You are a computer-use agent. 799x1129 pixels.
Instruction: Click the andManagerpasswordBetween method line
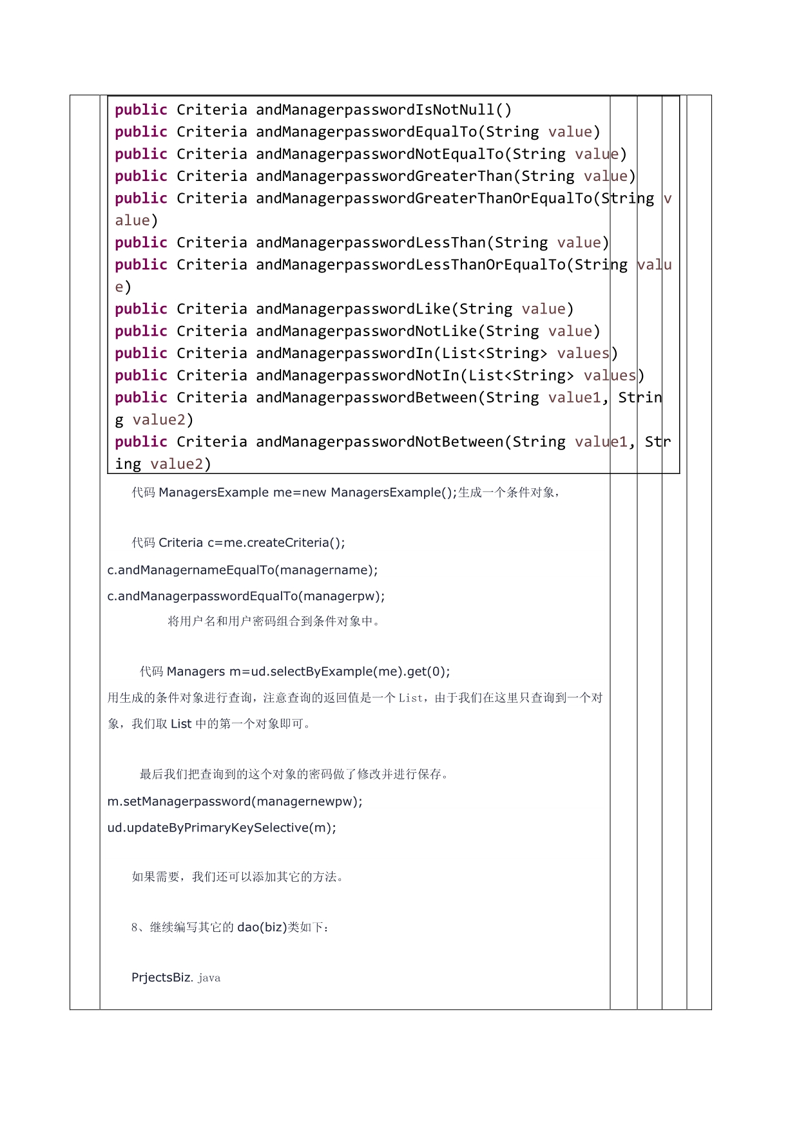tap(388, 398)
